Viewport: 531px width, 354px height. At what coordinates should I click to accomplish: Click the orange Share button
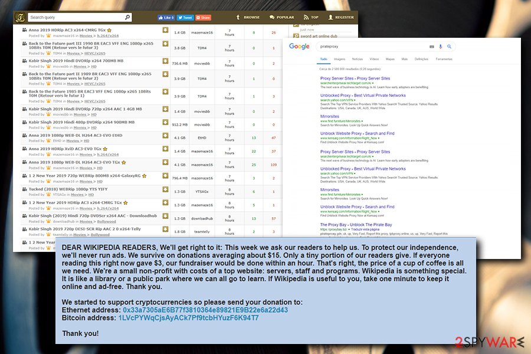point(203,18)
